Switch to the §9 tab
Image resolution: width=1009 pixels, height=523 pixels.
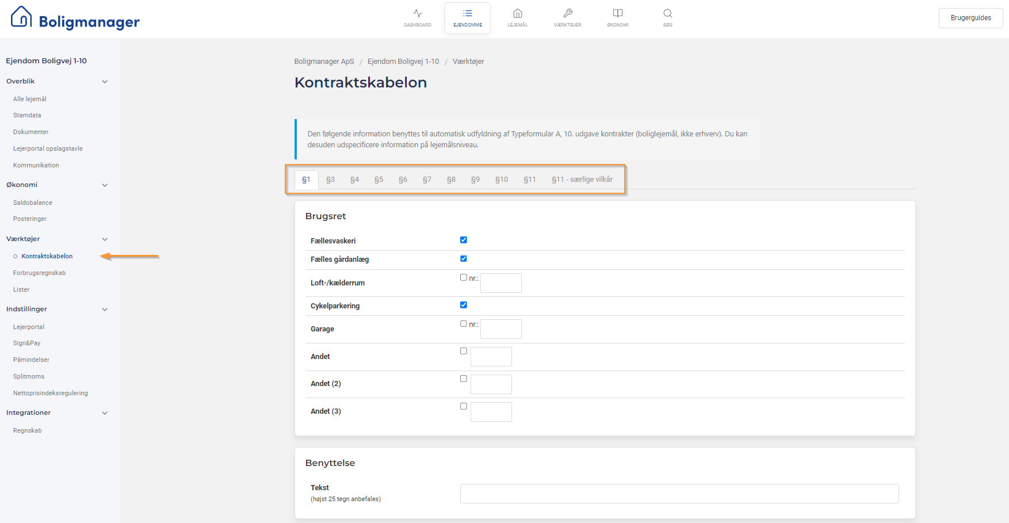(x=475, y=180)
